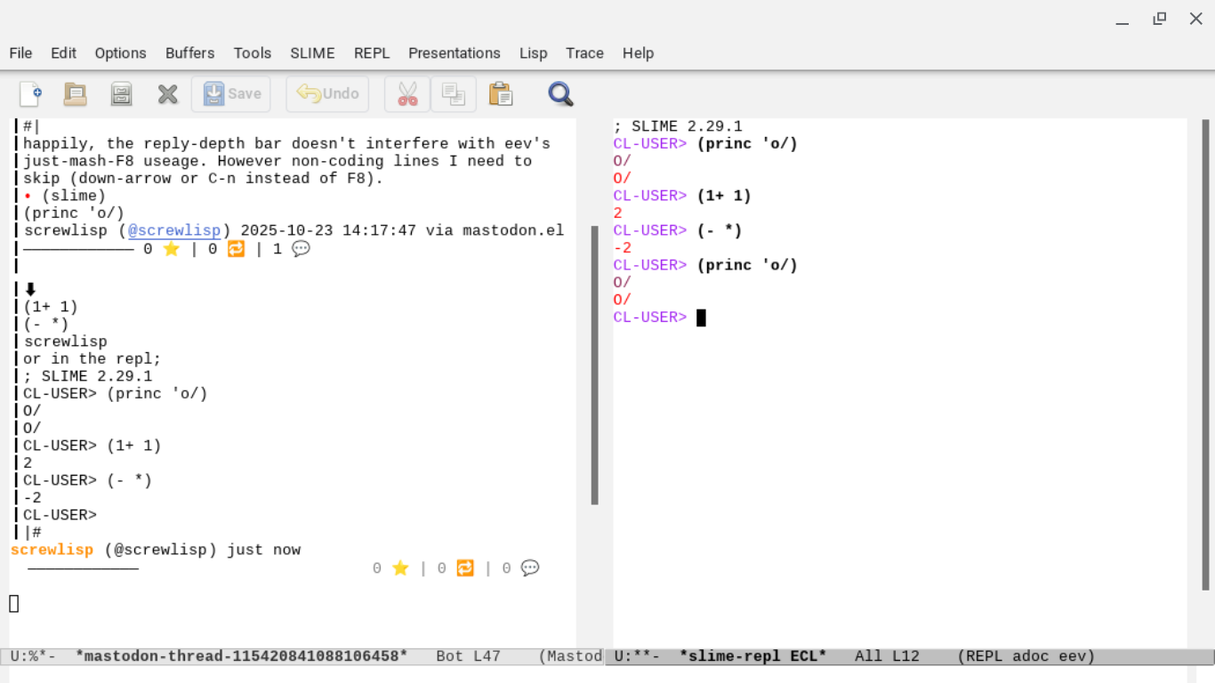Open the directory browser (Dired) toolbar icon

(121, 94)
